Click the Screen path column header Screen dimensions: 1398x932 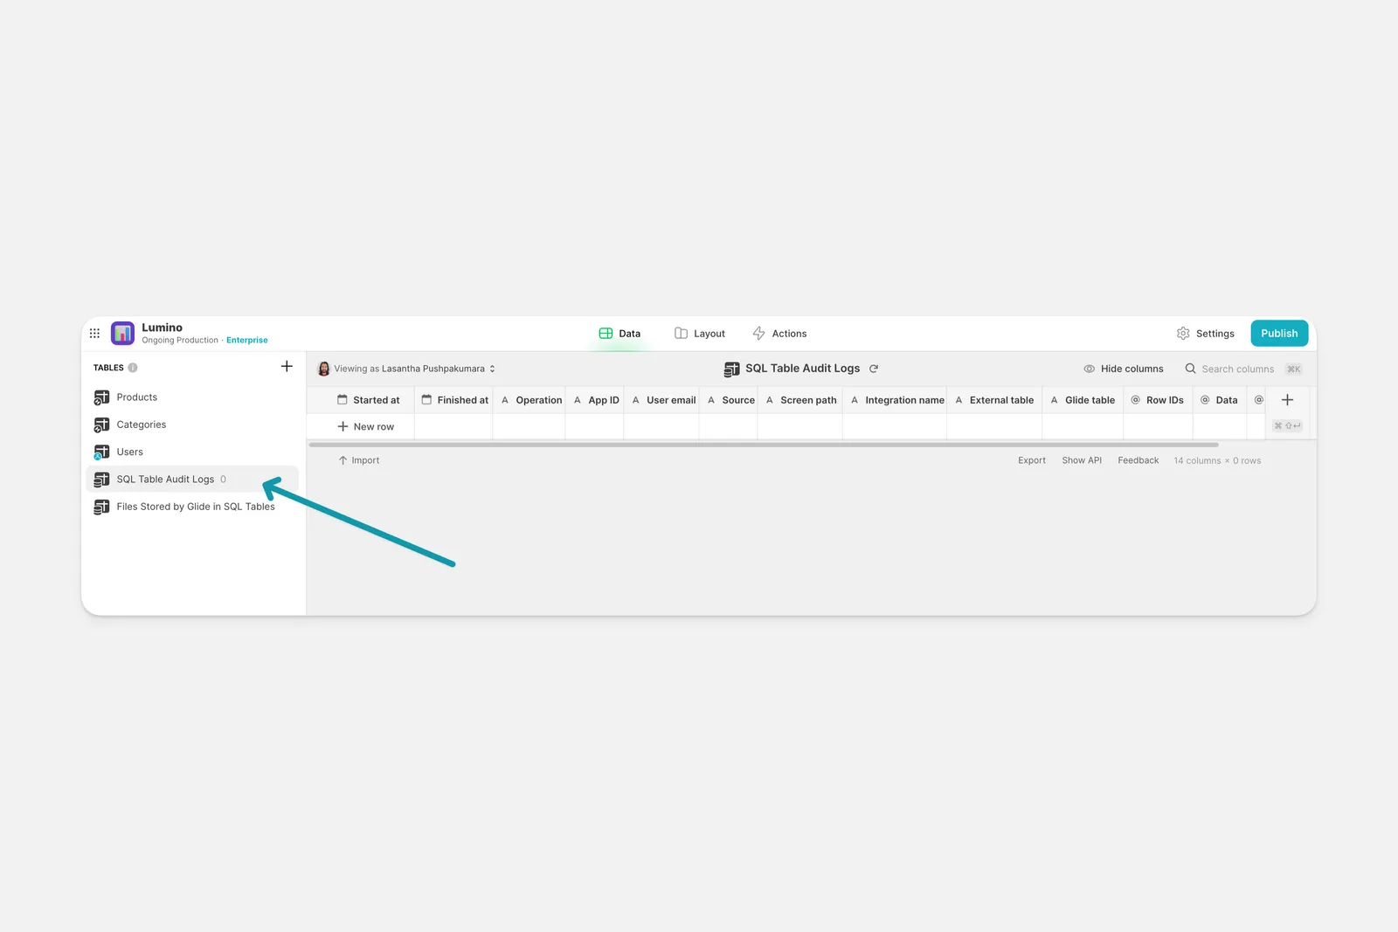coord(801,400)
